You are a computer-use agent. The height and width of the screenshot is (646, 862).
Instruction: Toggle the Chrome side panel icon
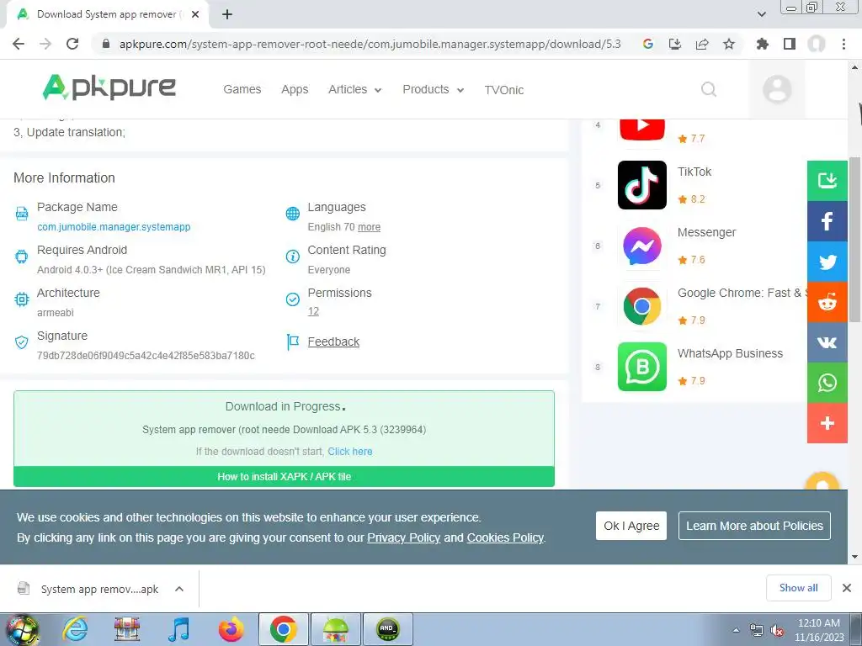(x=790, y=44)
